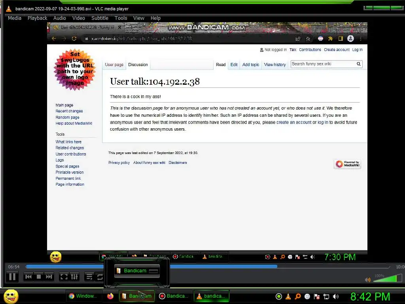Click the wiki logo placeholder image

(75, 69)
